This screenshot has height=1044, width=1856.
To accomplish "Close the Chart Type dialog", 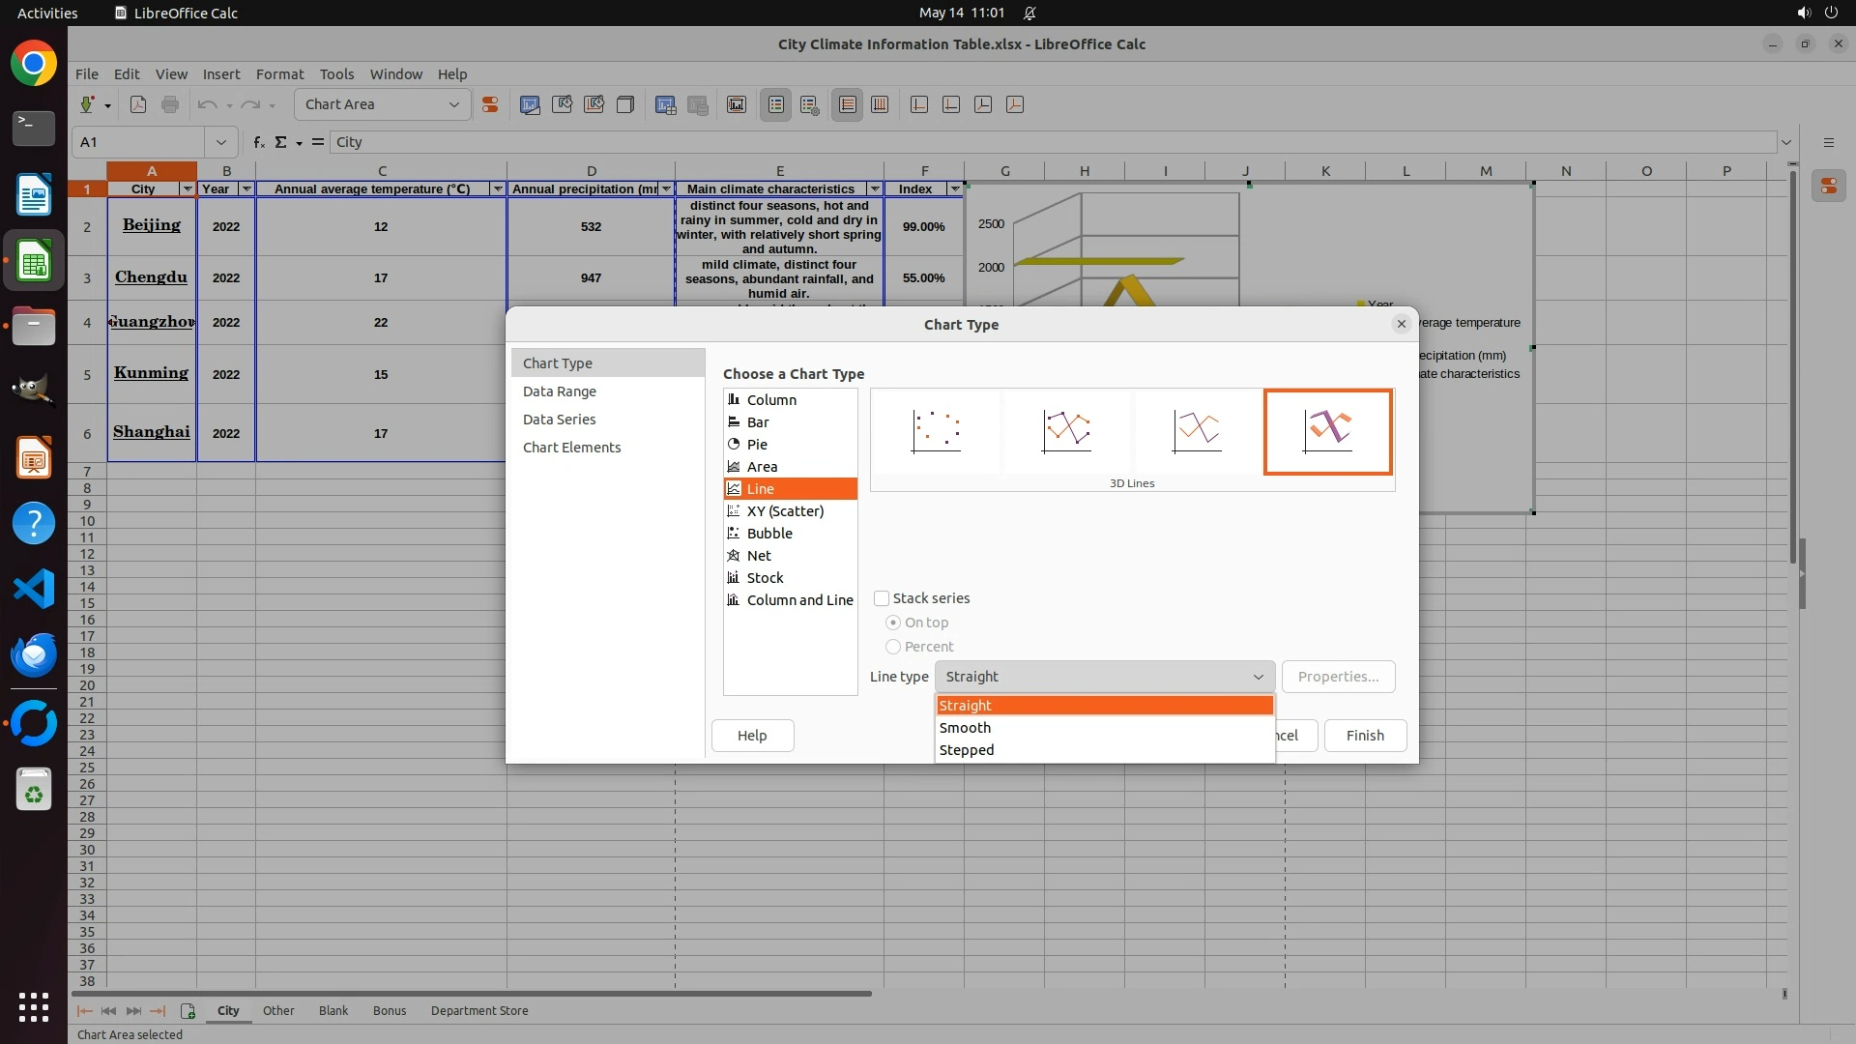I will 1401,325.
